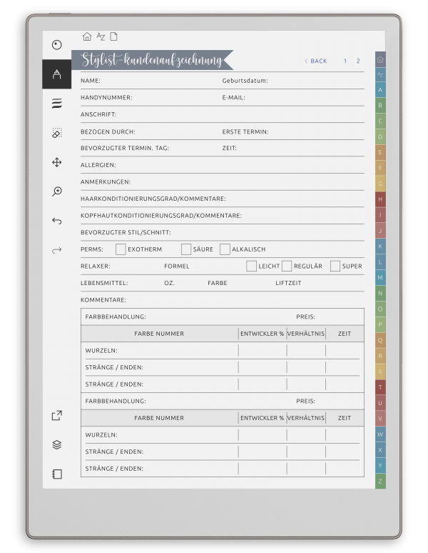Viewport: 428px width, 553px height.
Task: Click the LIFTZEIT label
Action: pos(288,283)
